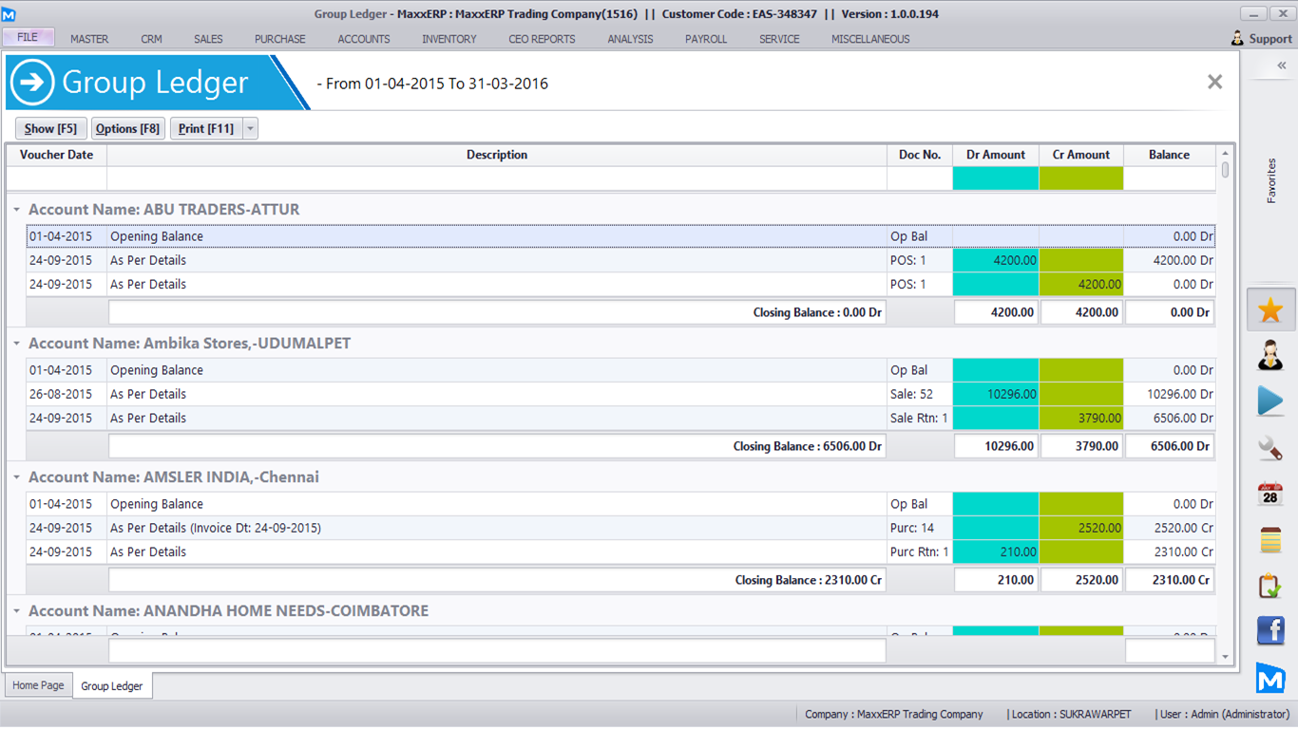This screenshot has height=729, width=1298.
Task: Open the user profile icon in sidebar
Action: tap(1270, 356)
